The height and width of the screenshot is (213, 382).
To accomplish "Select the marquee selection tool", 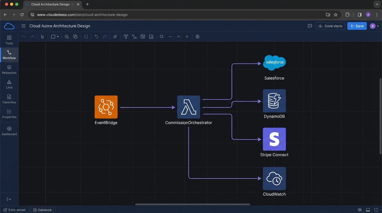I will (86, 36).
